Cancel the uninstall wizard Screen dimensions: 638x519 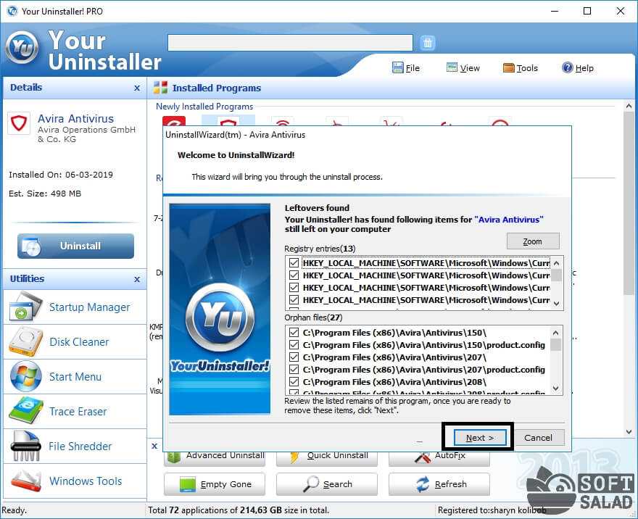(x=538, y=438)
